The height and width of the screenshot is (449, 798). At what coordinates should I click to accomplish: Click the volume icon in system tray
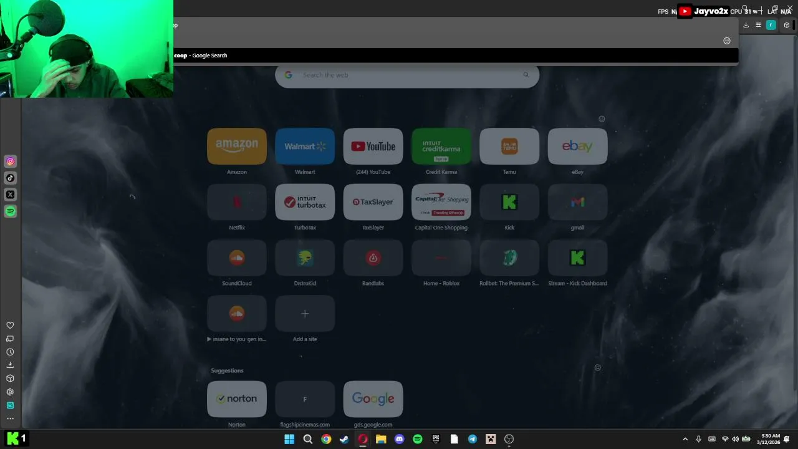coord(735,439)
